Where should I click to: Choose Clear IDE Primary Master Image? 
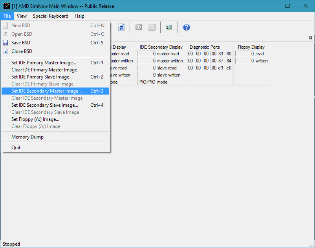point(44,70)
